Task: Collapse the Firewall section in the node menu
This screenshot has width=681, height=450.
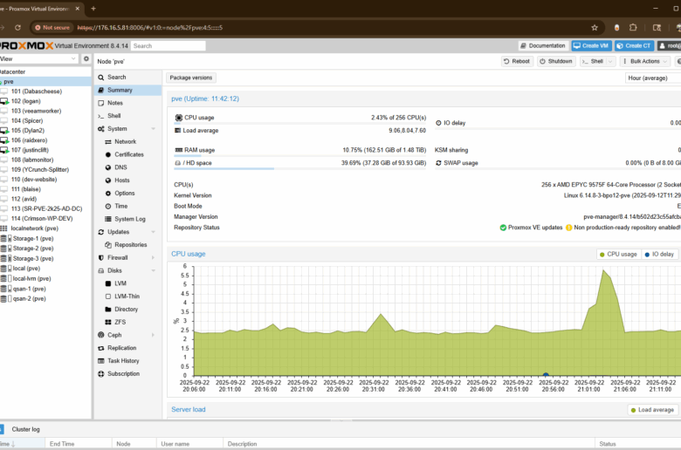Action: pyautogui.click(x=154, y=257)
